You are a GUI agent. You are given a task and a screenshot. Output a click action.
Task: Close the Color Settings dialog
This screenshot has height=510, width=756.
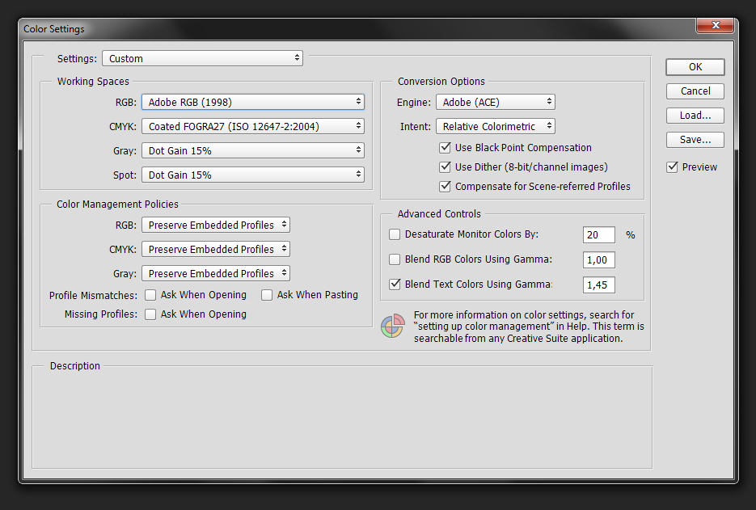715,27
